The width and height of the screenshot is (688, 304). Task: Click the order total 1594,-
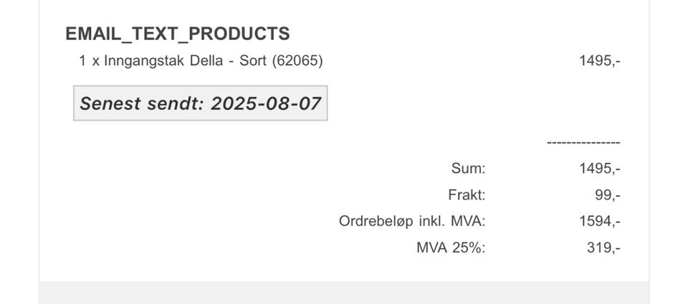pyautogui.click(x=599, y=221)
